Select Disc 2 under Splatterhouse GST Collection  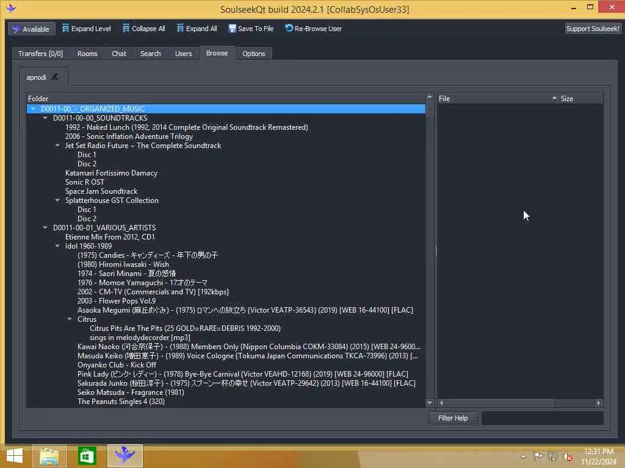click(x=87, y=219)
